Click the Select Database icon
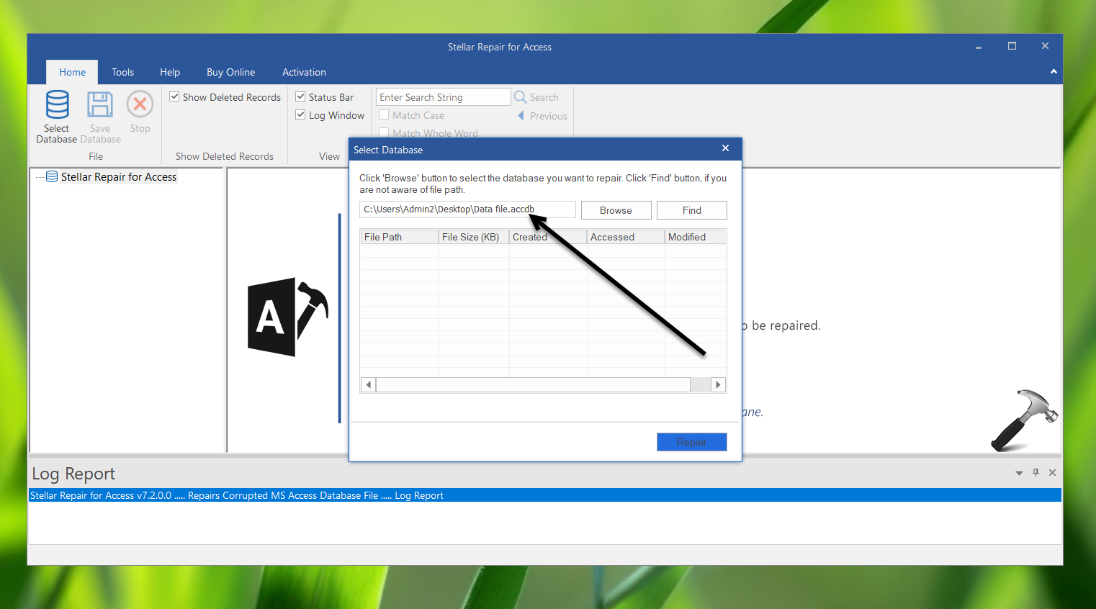This screenshot has width=1096, height=609. click(57, 105)
